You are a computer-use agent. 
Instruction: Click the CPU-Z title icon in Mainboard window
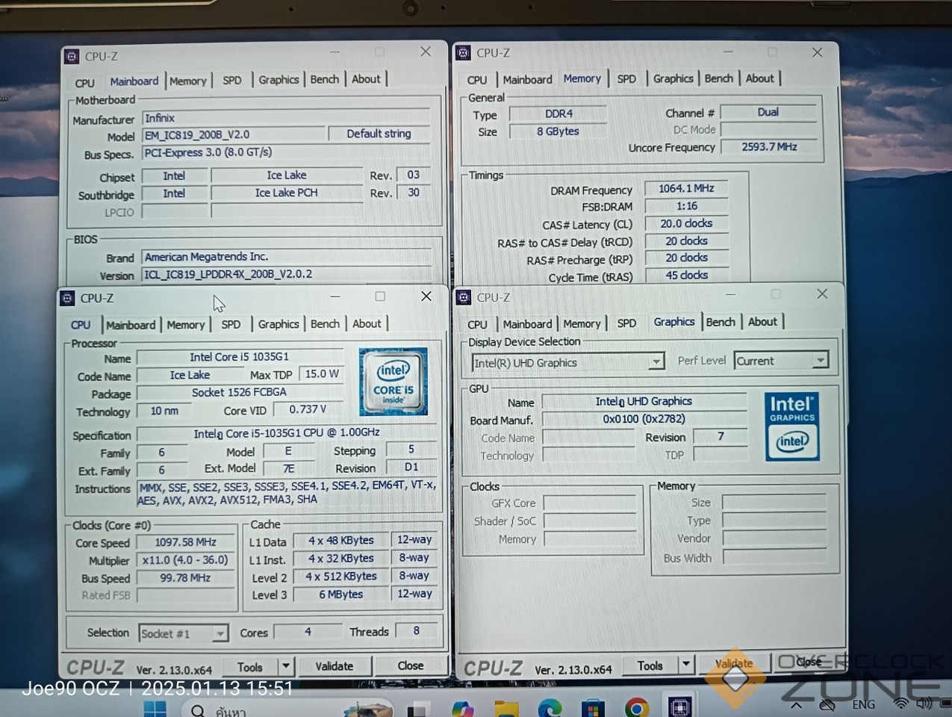coord(72,56)
